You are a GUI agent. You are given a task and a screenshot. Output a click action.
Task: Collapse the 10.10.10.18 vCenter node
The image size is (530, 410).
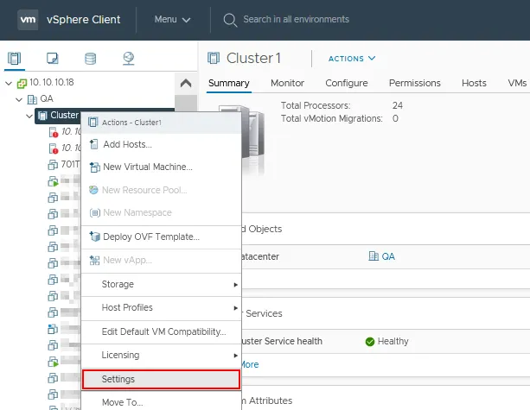(x=9, y=83)
